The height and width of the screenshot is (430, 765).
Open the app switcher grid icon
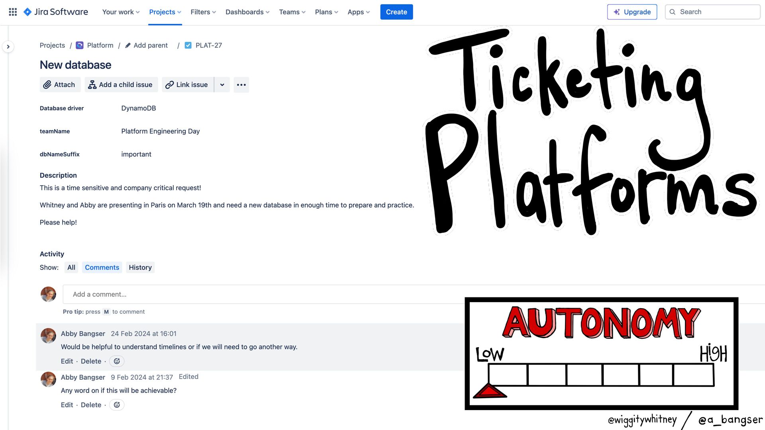pyautogui.click(x=13, y=12)
